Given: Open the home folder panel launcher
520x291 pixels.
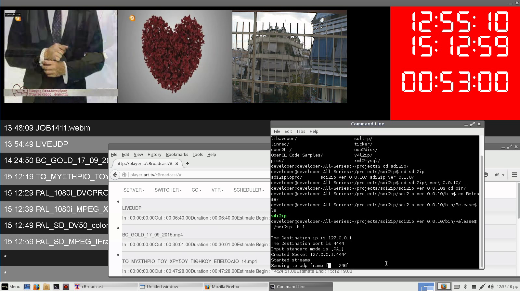Looking at the screenshot, I should (46, 287).
